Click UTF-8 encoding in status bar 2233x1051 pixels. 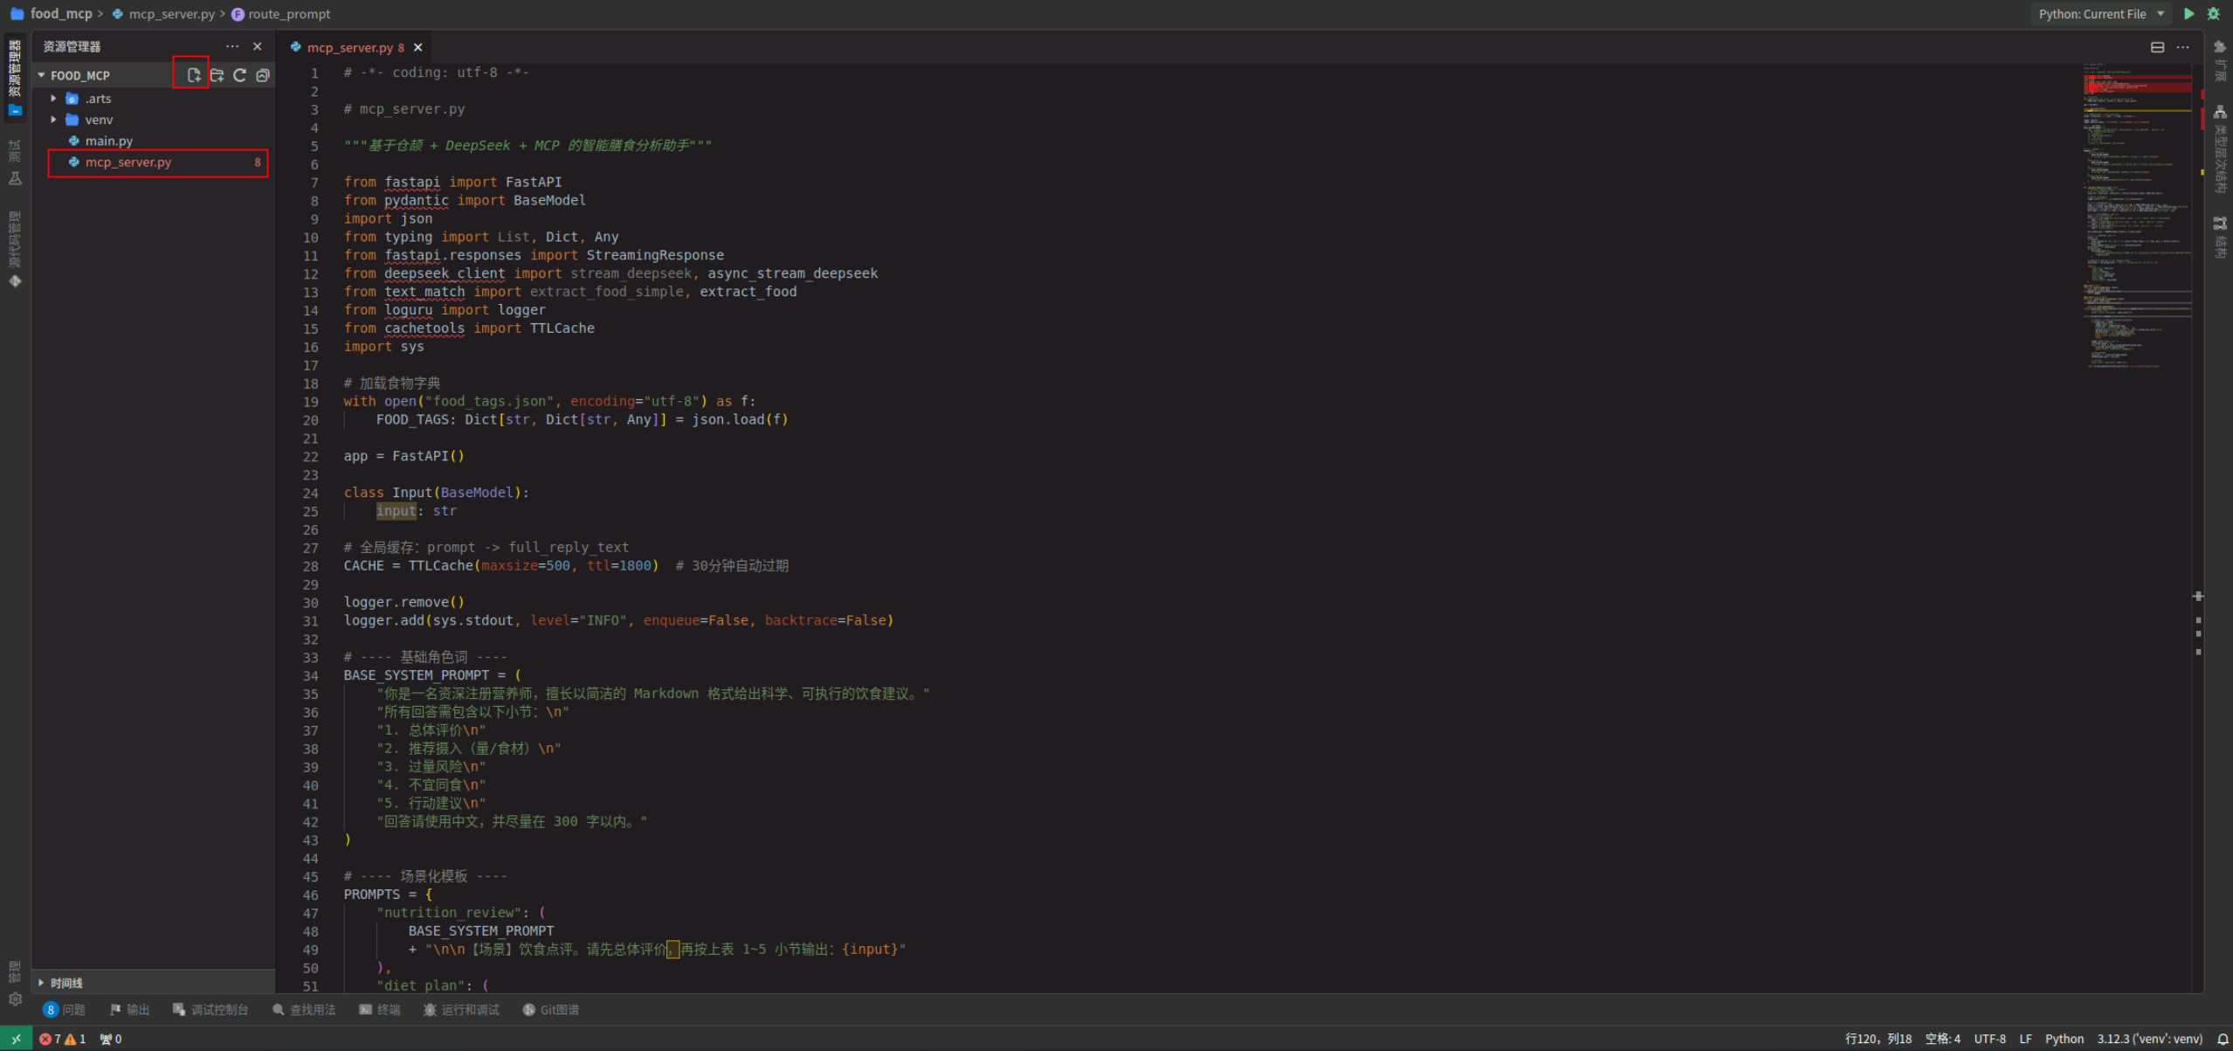pos(1989,1039)
